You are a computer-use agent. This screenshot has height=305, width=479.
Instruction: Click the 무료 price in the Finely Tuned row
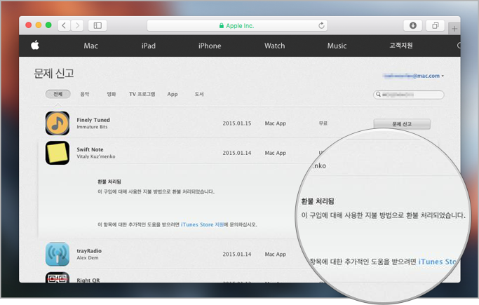pos(323,123)
